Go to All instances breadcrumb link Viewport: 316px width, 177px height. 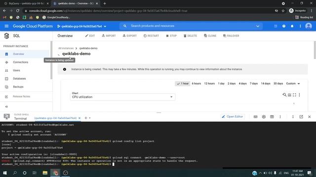point(66,48)
